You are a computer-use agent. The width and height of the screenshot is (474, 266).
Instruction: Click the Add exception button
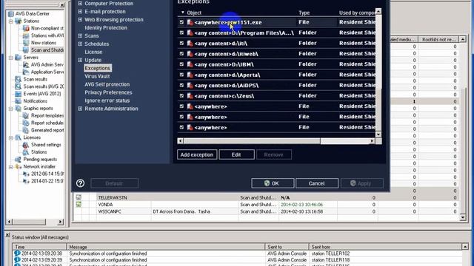coord(197,154)
